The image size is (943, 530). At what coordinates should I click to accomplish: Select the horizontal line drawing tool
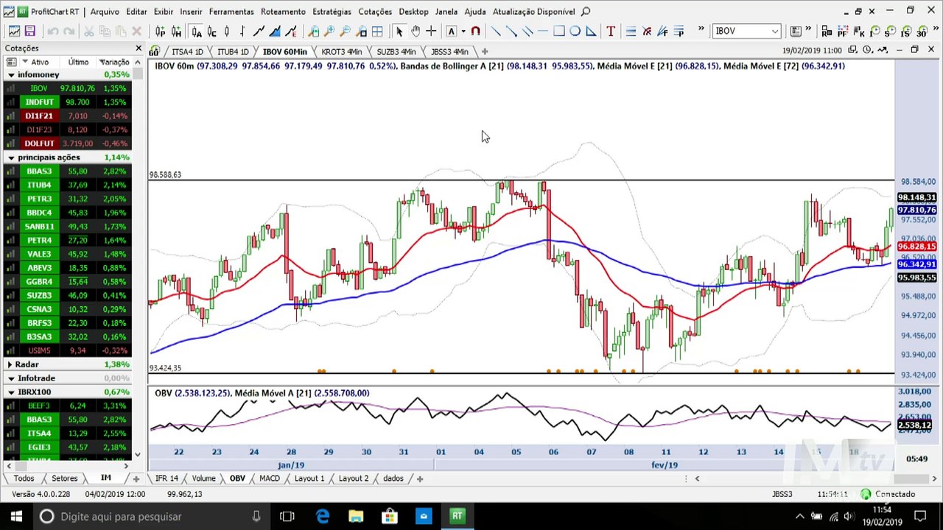(x=543, y=31)
